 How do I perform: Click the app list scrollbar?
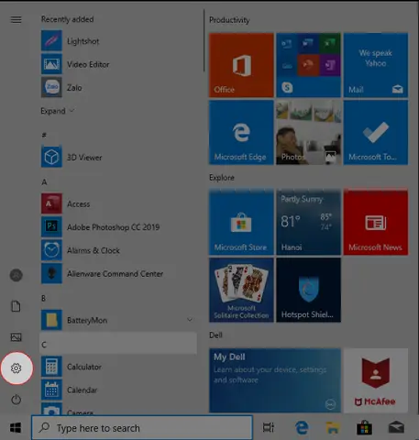[204, 40]
